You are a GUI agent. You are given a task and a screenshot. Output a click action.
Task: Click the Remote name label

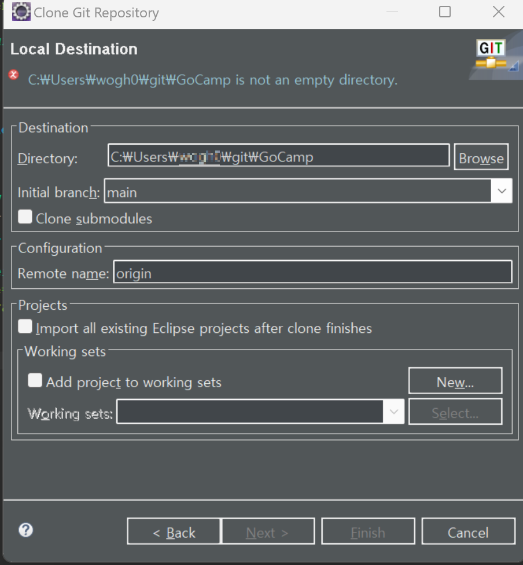[x=64, y=273]
